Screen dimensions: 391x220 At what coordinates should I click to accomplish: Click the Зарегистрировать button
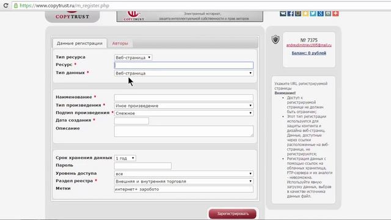pos(232,214)
